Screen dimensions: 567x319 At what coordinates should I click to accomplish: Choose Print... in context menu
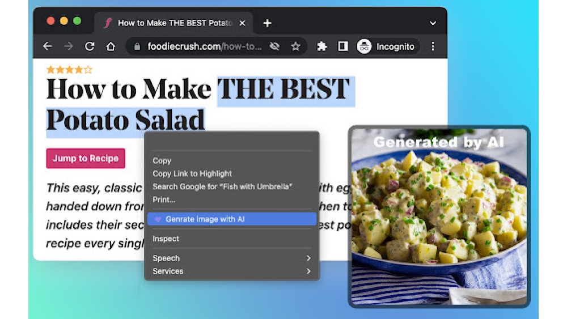[x=232, y=200]
